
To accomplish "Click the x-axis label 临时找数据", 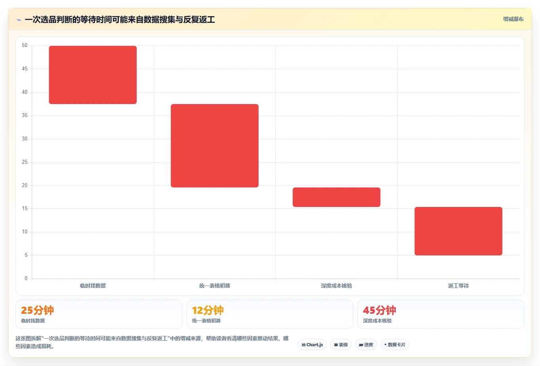I will coord(93,286).
